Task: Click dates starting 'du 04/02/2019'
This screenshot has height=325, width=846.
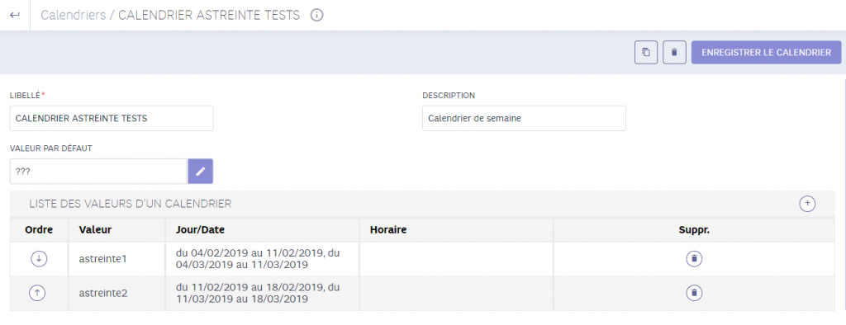Action: point(258,259)
